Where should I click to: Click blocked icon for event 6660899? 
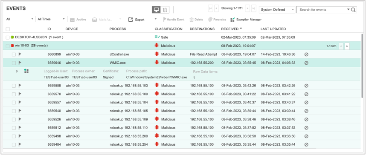coord(306,55)
